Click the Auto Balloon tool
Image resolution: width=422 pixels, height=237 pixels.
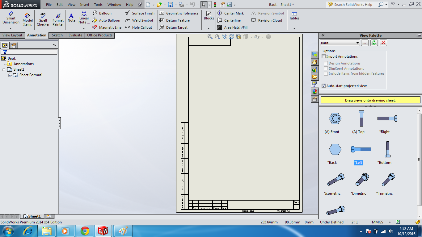pos(106,20)
